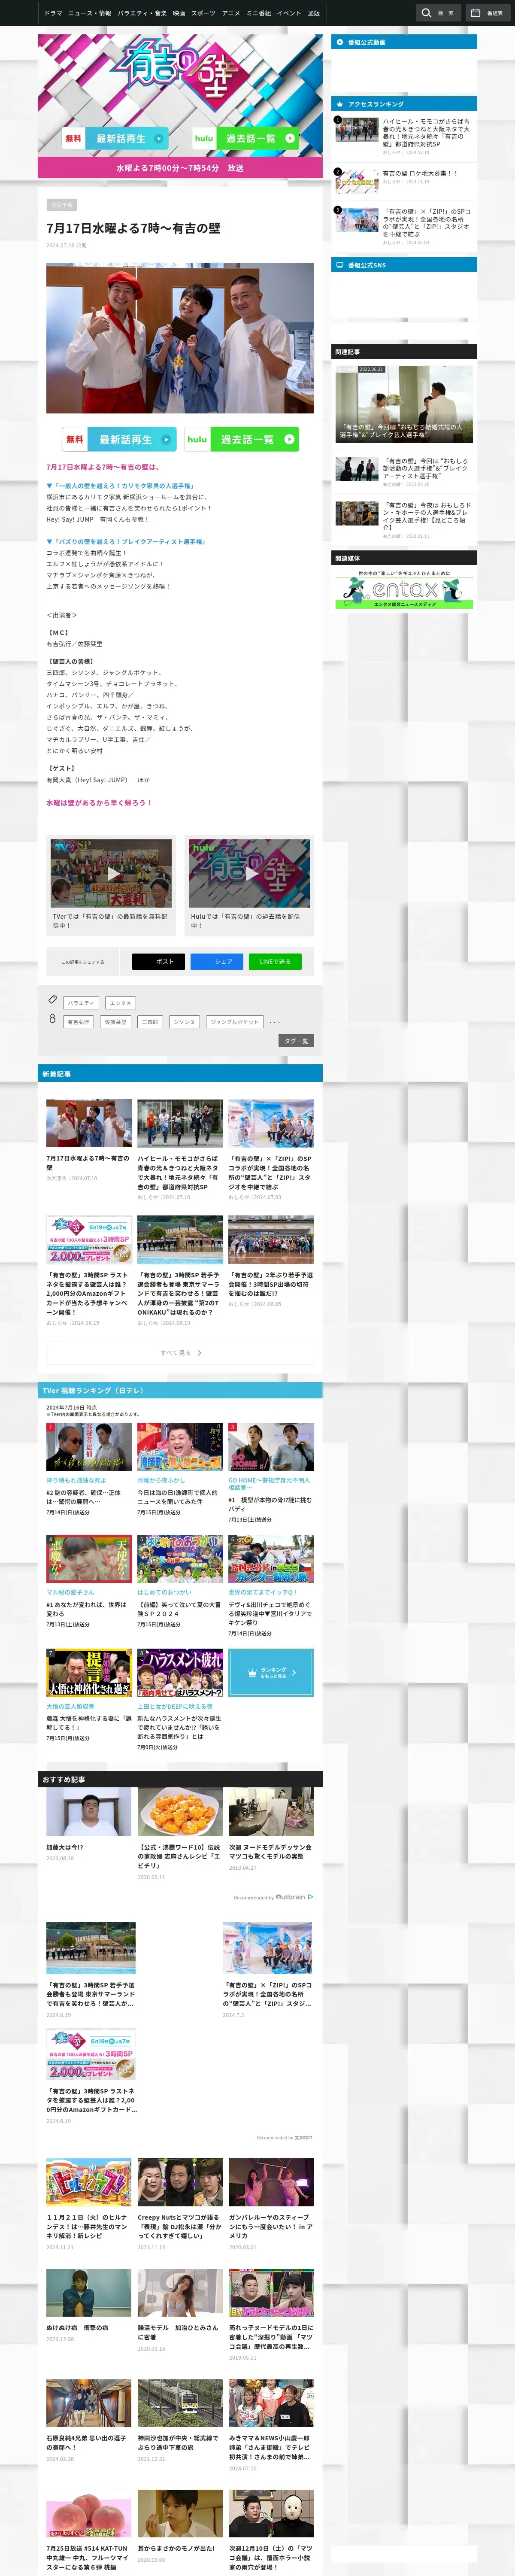Click the top banner 無料 最新話再生 button

coord(116,139)
